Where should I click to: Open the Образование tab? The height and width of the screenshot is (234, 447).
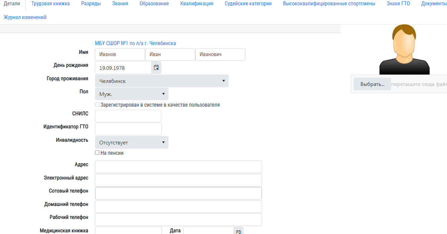(154, 4)
